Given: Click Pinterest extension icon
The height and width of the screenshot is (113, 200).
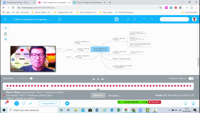Looking at the screenshot, I should coord(176,8).
